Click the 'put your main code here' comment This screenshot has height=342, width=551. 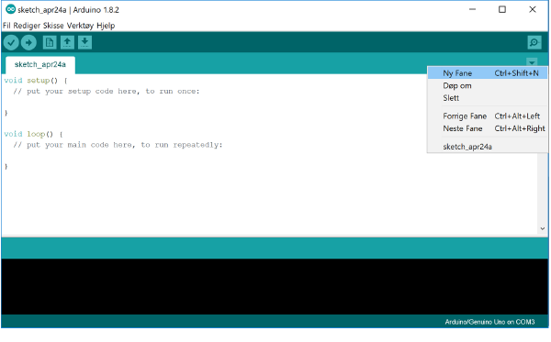click(x=118, y=145)
